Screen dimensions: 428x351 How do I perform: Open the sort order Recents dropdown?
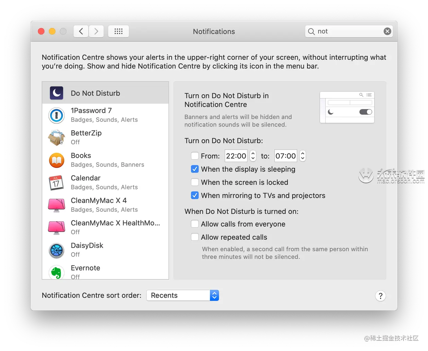tap(183, 295)
